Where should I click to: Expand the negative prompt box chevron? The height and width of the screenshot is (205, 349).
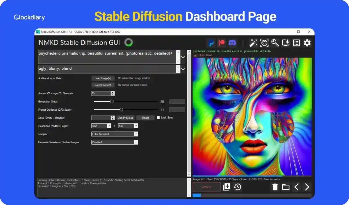[x=183, y=69]
